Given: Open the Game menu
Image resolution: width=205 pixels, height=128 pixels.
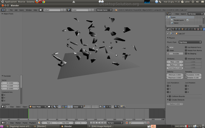Looking at the screenshot, I should [21, 10].
